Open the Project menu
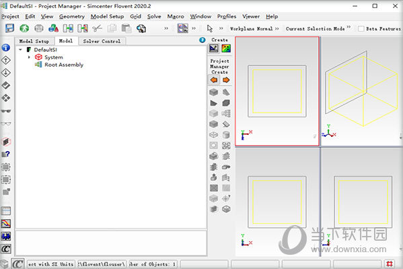Screen dimensions: 403x269 (10, 16)
